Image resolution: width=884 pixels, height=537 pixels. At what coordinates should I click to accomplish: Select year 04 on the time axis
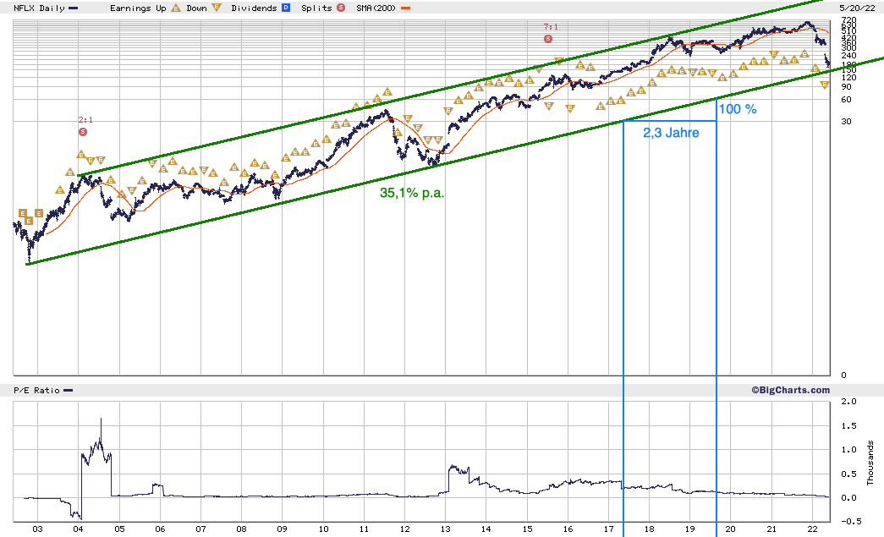tap(79, 529)
